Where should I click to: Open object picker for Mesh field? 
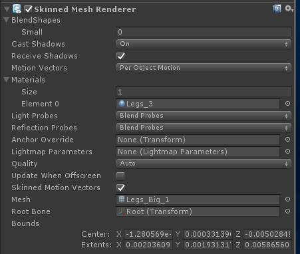point(287,199)
